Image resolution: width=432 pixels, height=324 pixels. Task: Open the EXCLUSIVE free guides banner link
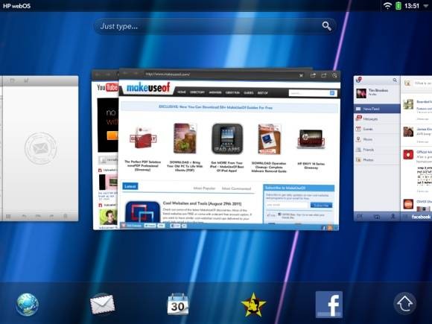coord(215,107)
